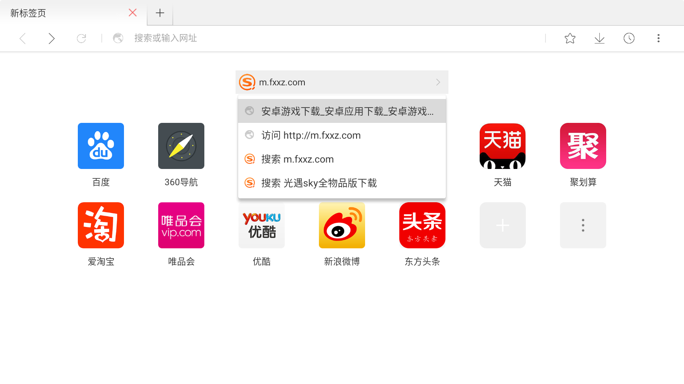
Task: Select suggestion 安卓游戏下载_安卓应用下载
Action: point(342,111)
